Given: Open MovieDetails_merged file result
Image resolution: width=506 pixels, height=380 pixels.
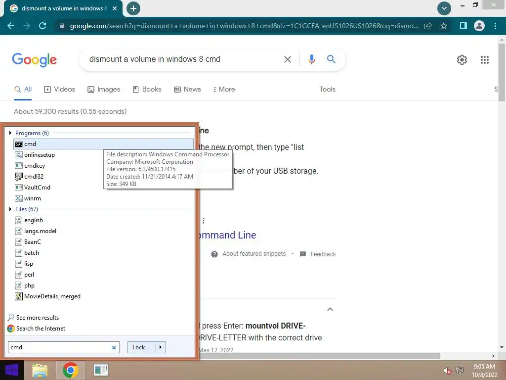Looking at the screenshot, I should [x=48, y=296].
